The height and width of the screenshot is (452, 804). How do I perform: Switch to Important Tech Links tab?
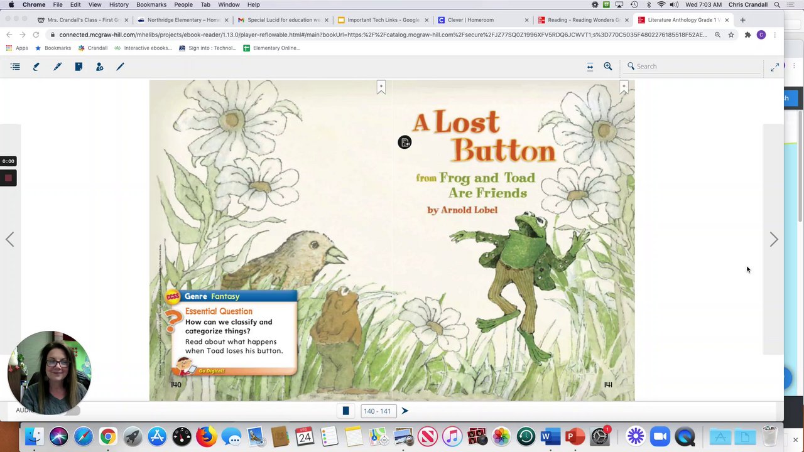pyautogui.click(x=383, y=20)
